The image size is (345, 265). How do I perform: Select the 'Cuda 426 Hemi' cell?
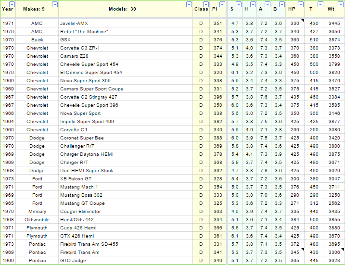pyautogui.click(x=126, y=228)
